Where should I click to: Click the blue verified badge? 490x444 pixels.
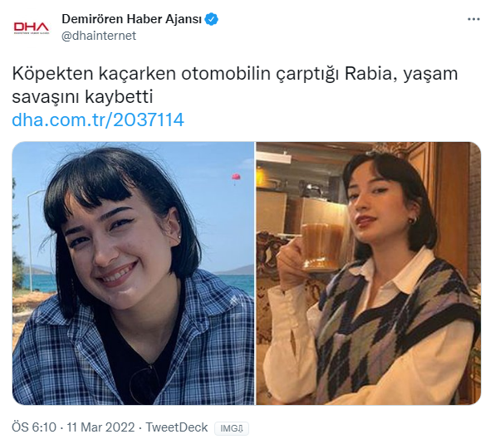[211, 19]
